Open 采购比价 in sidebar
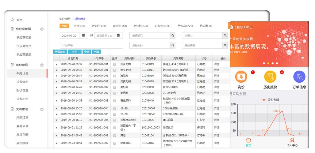 point(22,99)
